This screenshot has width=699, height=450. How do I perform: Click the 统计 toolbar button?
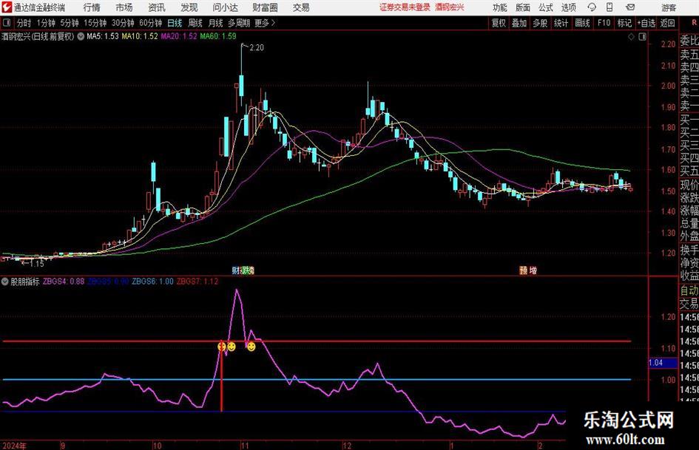[561, 23]
